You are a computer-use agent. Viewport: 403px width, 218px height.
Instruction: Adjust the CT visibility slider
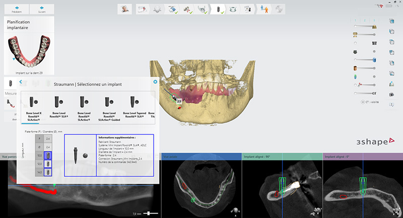click(365, 93)
